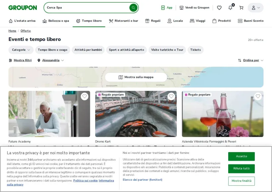Click the map icon in Mostra sulla mappa
This screenshot has height=192, width=272.
121,77
